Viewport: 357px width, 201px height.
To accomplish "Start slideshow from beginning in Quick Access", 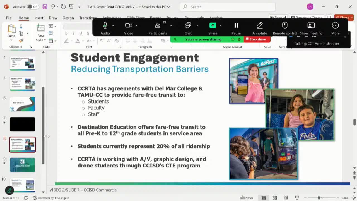I will [x=71, y=7].
